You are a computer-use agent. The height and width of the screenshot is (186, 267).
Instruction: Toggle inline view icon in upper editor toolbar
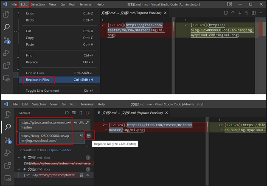coord(253,13)
